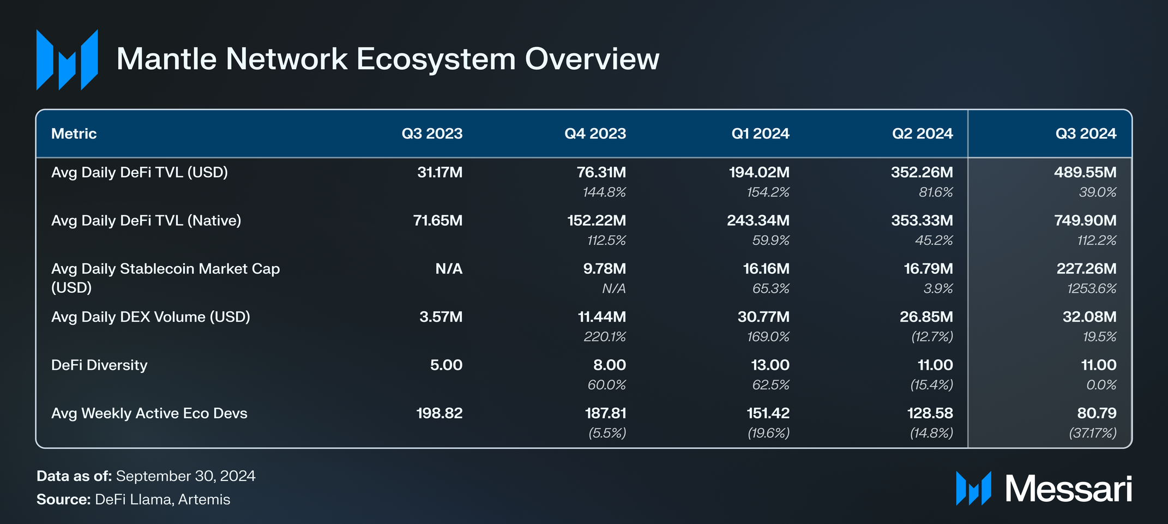Click the Metric column header
This screenshot has height=524, width=1168.
point(74,134)
